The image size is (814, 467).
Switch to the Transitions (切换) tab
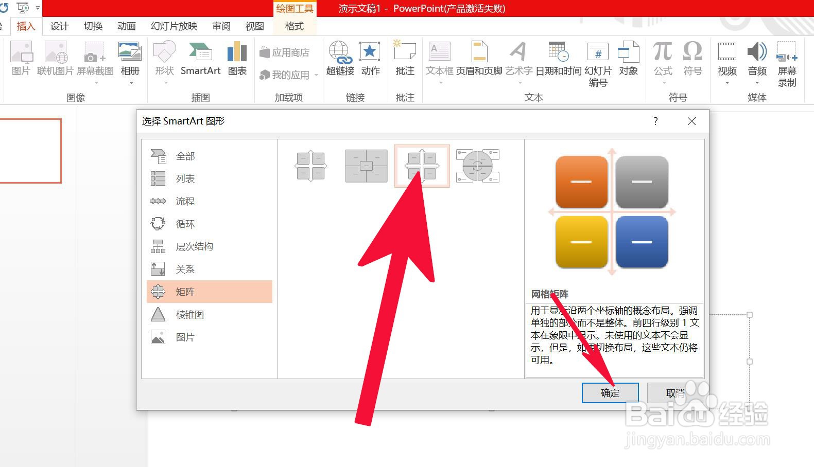pos(93,26)
